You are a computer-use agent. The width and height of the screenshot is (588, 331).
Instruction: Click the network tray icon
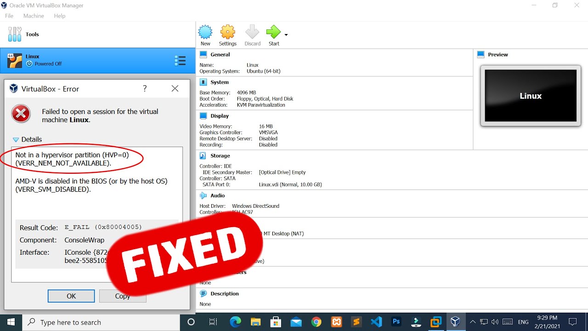click(x=484, y=322)
